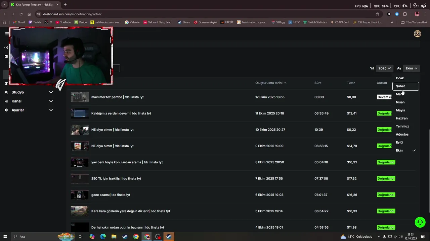
Task: Collapse the Ay Ekim month dropdown
Action: pos(411,68)
